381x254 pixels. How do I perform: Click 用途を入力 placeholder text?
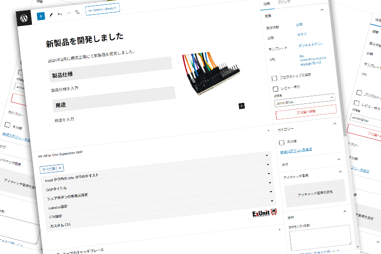(x=64, y=120)
